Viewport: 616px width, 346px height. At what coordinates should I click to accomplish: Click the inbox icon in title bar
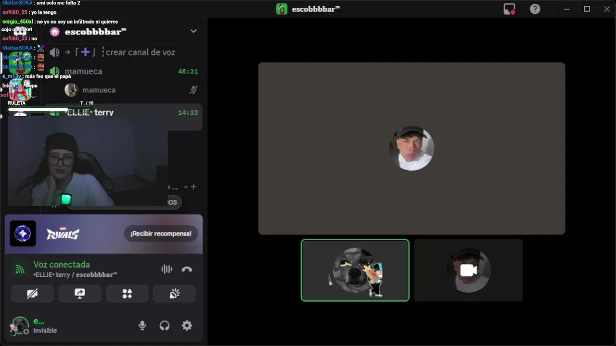tap(509, 9)
